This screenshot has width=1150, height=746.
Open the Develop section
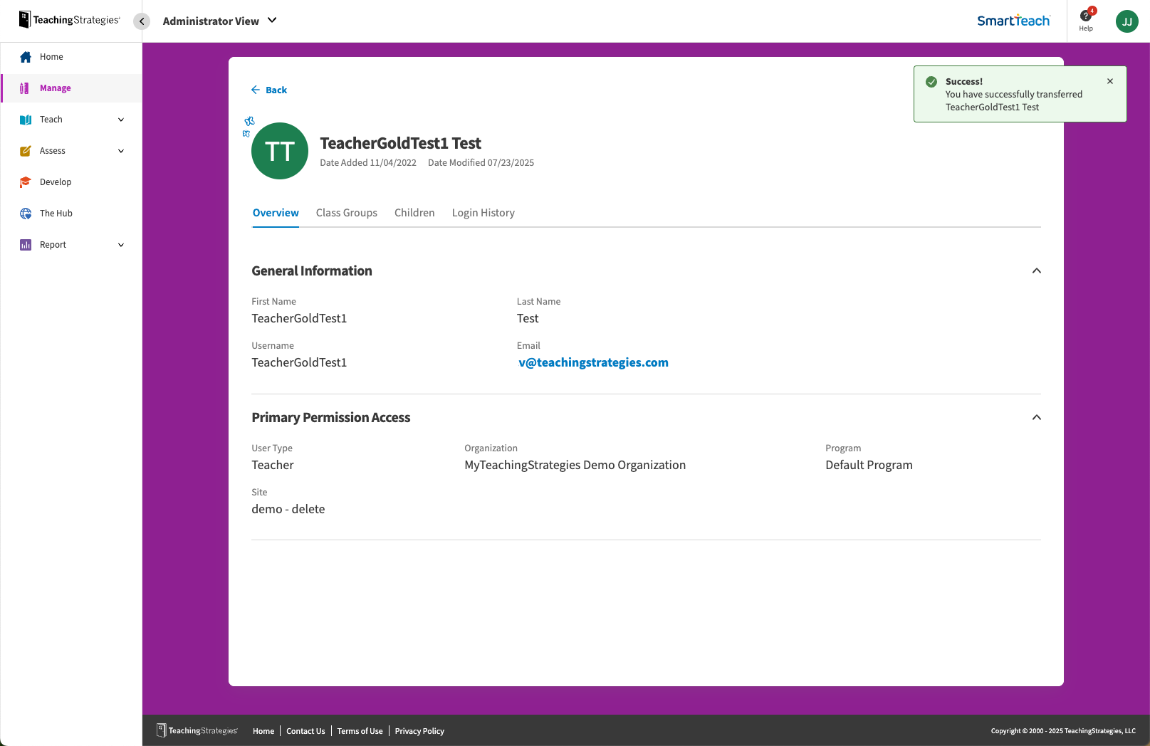(56, 182)
